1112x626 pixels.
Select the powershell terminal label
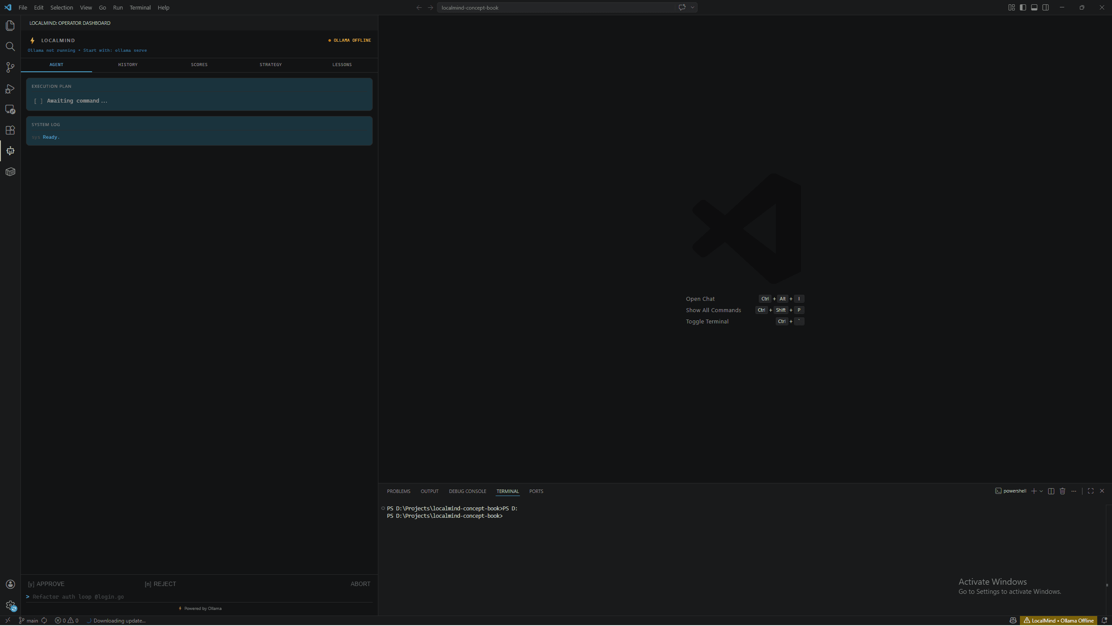pos(1011,491)
